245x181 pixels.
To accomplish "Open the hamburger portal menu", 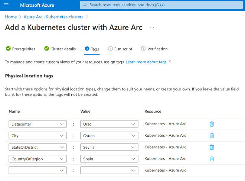I will coord(6,5).
